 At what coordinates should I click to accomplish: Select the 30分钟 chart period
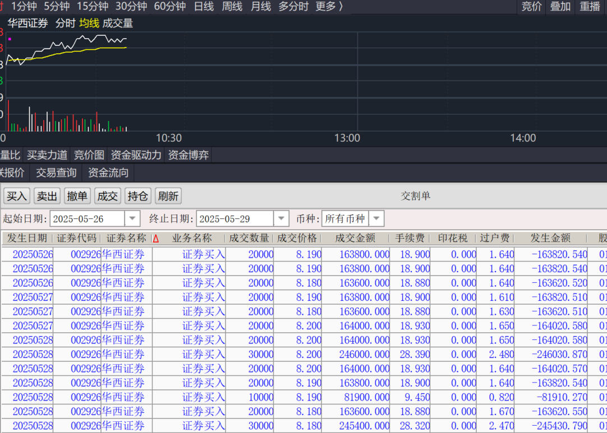[x=131, y=6]
